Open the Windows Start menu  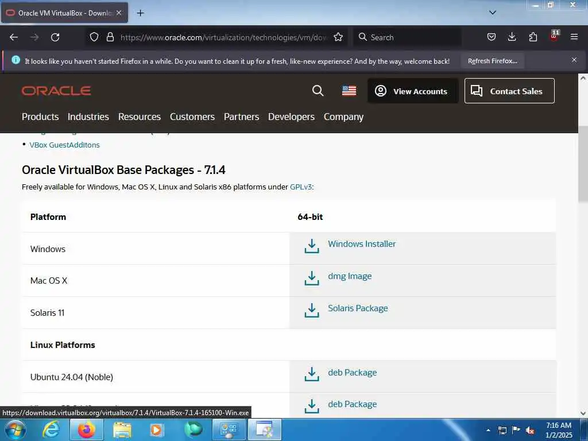[x=15, y=430]
